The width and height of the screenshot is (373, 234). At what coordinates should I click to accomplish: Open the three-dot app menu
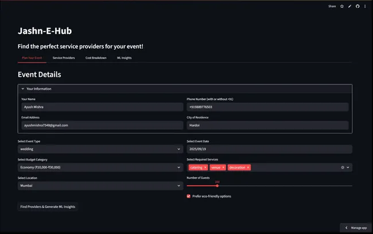[x=365, y=6]
